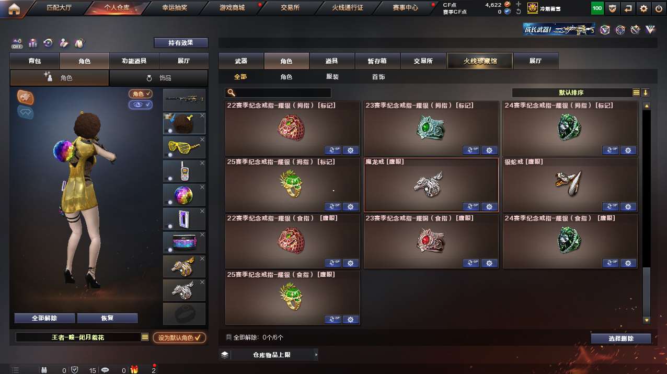The height and width of the screenshot is (374, 667).
Task: Open settings gear on 魔龙戒 item
Action: [x=489, y=206]
